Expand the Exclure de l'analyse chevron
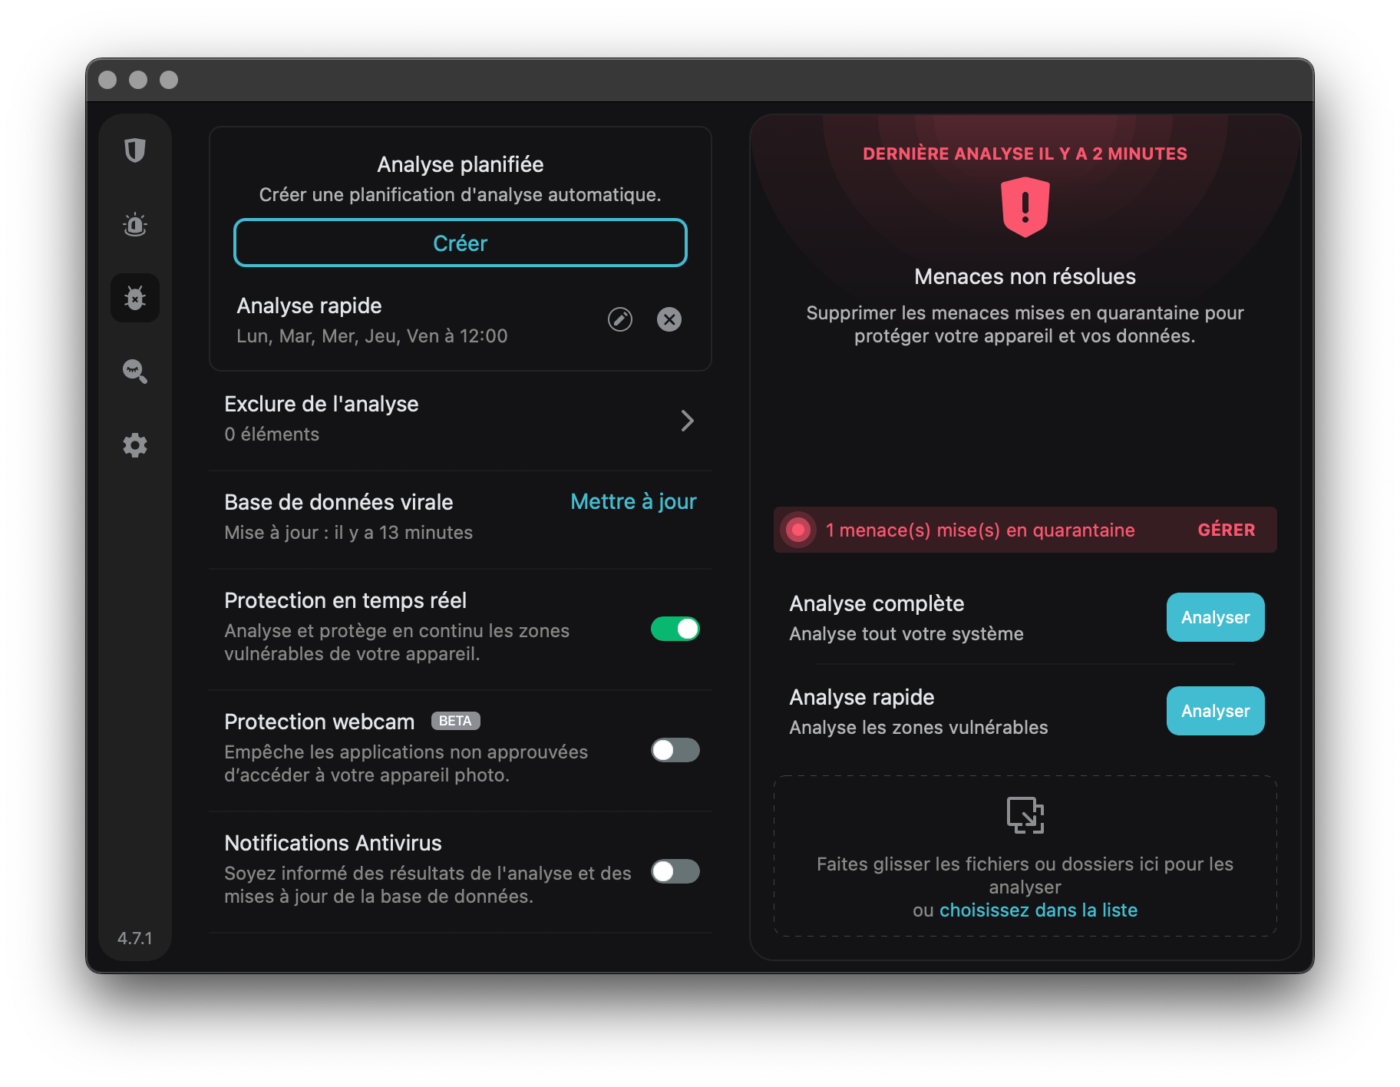The image size is (1400, 1087). coord(688,421)
